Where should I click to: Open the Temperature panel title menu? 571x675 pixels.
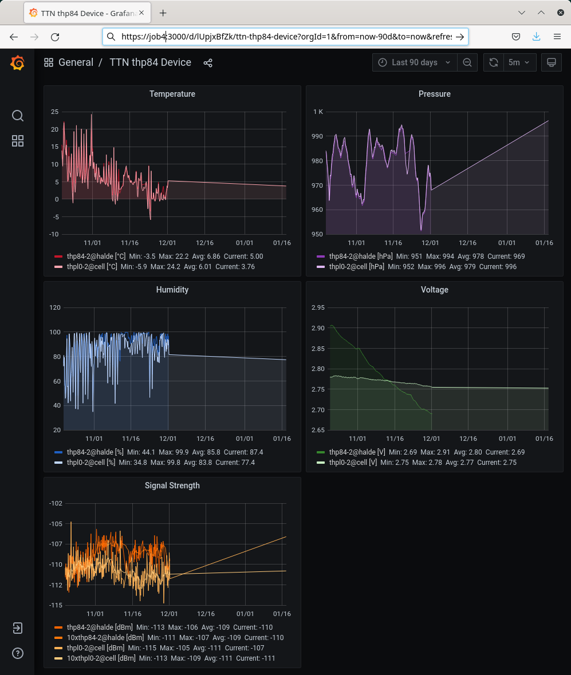click(172, 94)
